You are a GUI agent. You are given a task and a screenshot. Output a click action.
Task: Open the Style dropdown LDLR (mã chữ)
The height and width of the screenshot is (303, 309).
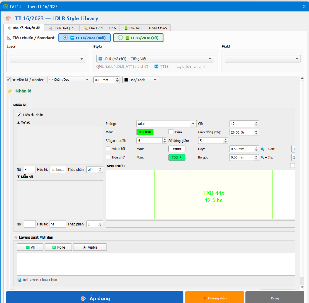tap(155, 59)
